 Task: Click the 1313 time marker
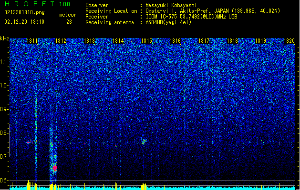[89, 41]
